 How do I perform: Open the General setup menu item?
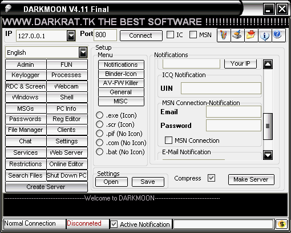click(x=121, y=92)
